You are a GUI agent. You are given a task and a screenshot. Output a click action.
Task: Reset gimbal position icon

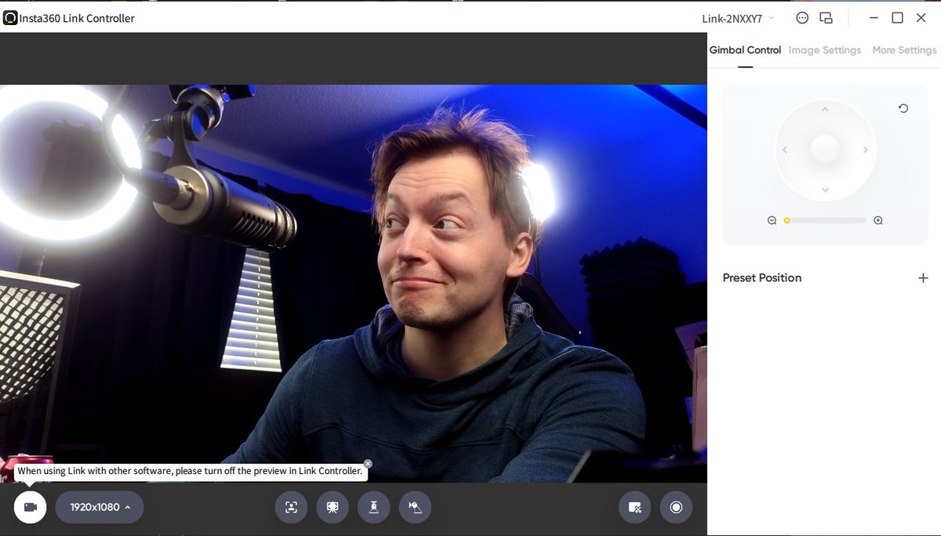903,108
